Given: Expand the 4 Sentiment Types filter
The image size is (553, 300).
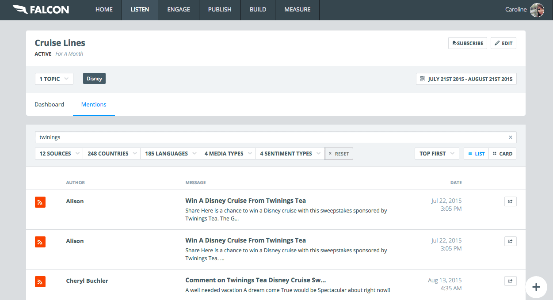Looking at the screenshot, I should click(290, 154).
